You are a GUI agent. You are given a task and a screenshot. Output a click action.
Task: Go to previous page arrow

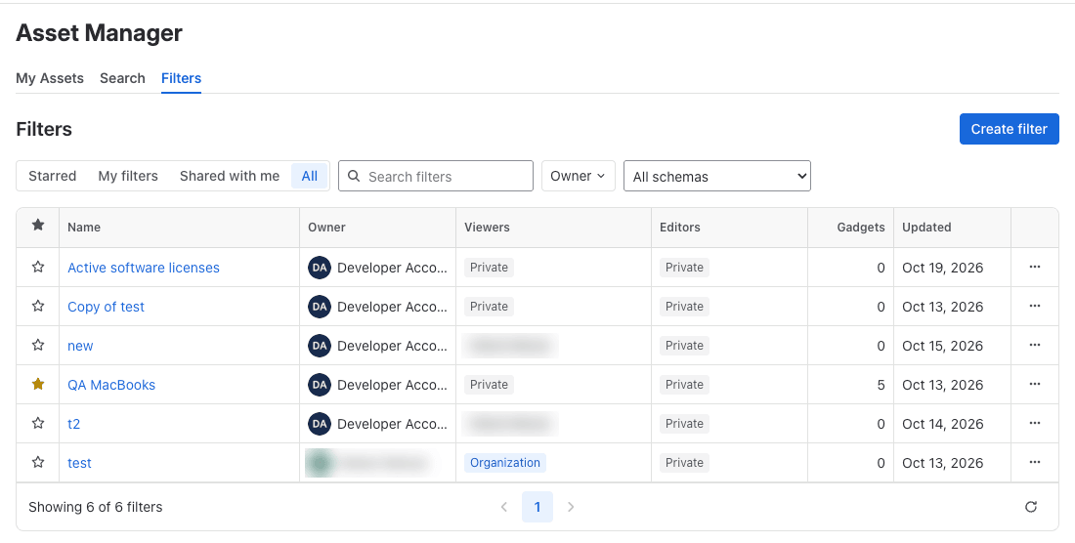(x=504, y=507)
